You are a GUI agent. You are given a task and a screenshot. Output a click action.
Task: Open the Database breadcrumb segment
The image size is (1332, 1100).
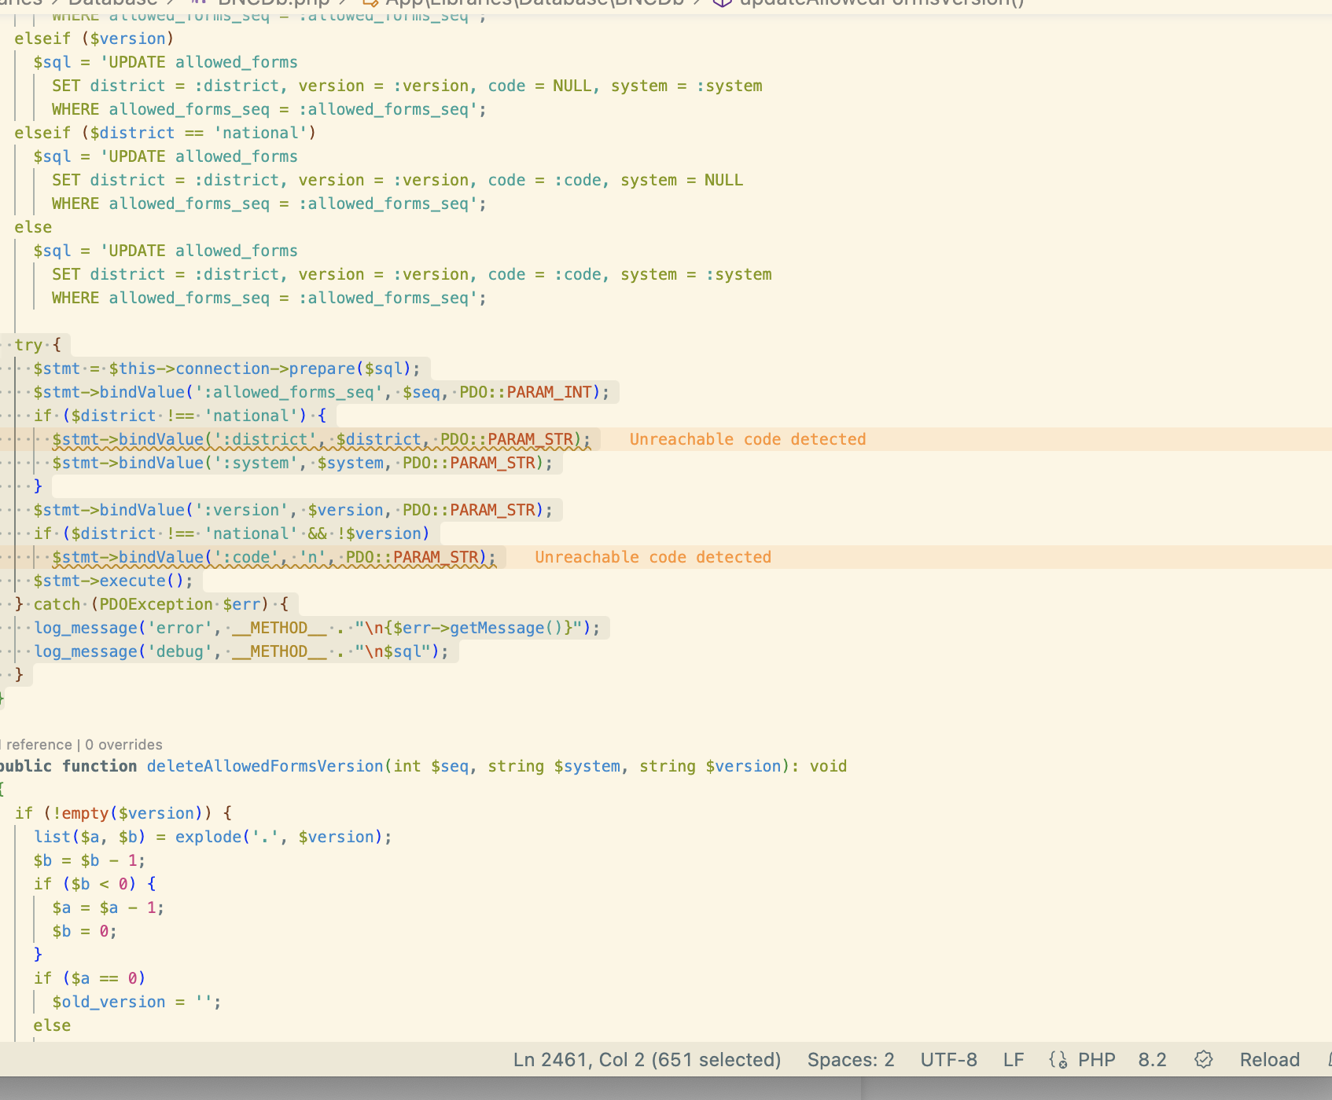tap(112, 2)
